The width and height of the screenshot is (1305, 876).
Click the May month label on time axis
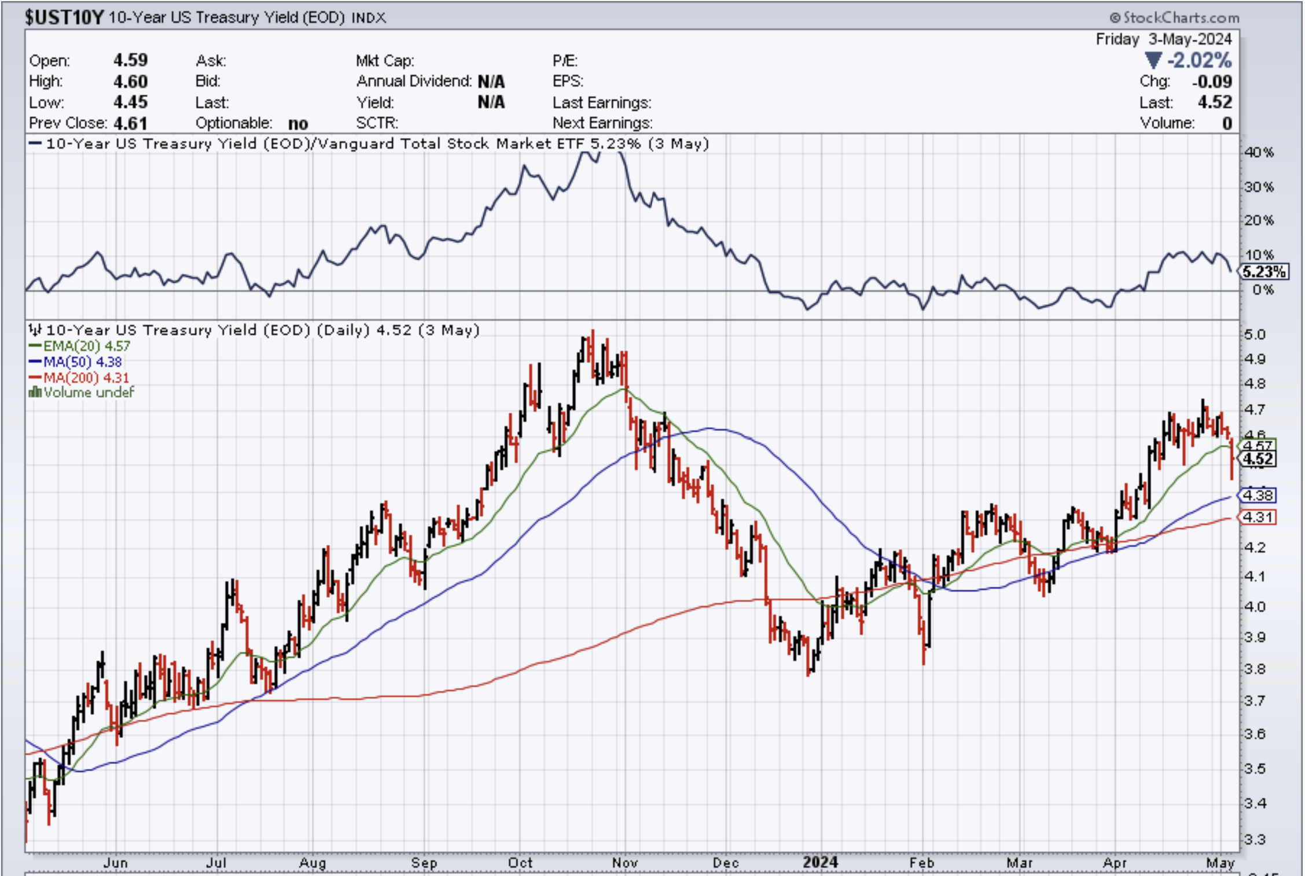[x=1220, y=863]
